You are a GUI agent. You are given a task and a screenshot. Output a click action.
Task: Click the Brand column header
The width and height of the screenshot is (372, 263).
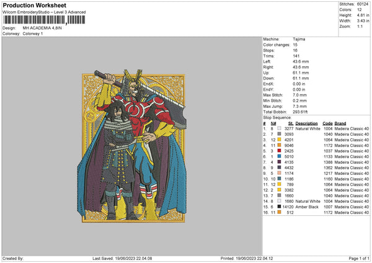coord(342,123)
